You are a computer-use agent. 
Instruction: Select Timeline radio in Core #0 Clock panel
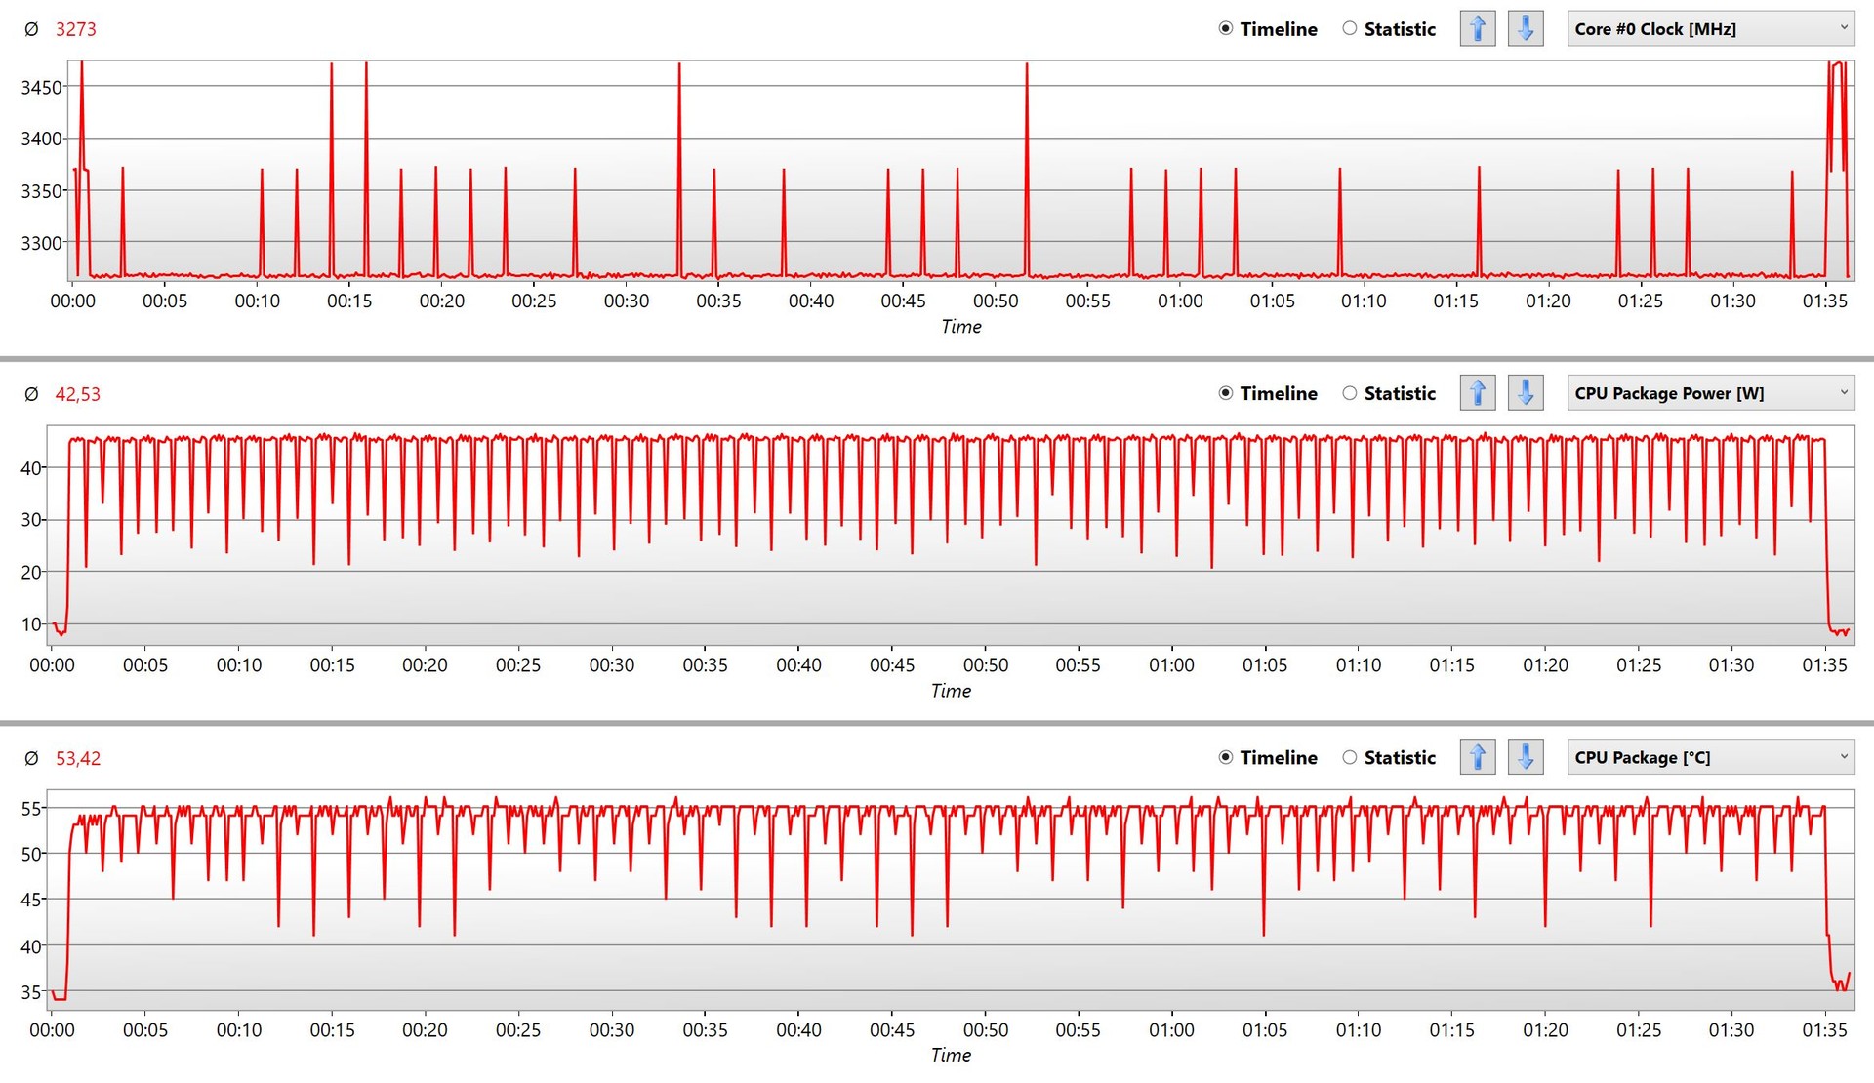pos(1226,29)
